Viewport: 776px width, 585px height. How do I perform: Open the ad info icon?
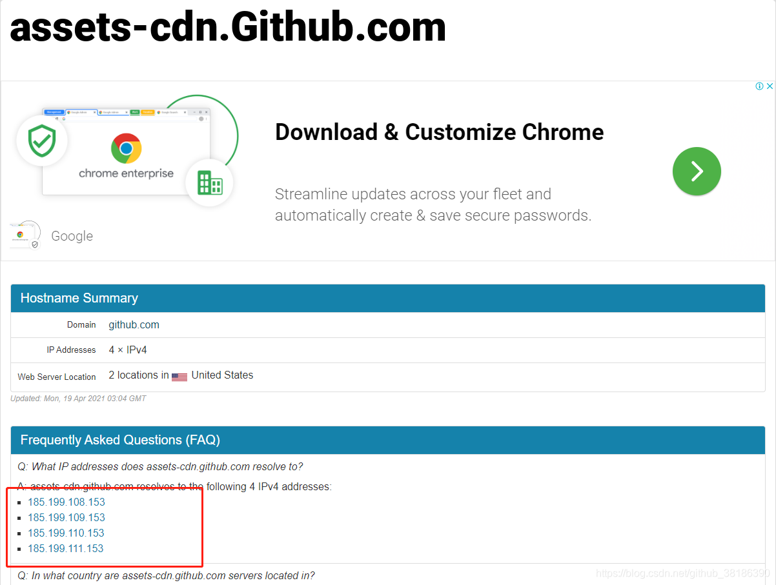[x=760, y=86]
